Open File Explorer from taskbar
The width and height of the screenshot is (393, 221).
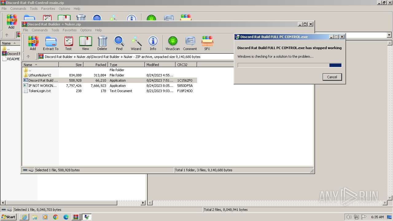[x=35, y=217]
